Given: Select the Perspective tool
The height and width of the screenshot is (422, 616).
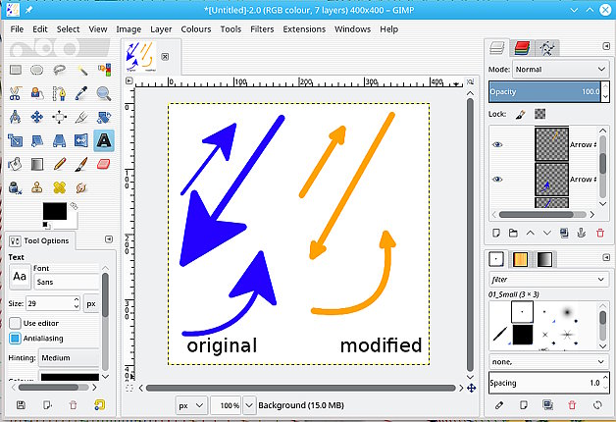Looking at the screenshot, I should (x=59, y=140).
